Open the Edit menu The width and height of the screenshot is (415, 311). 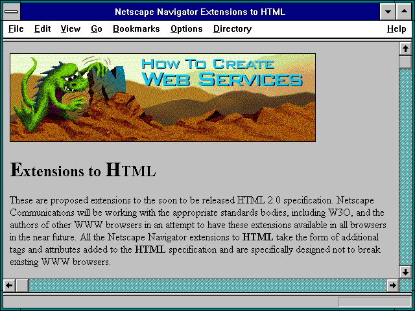click(42, 29)
